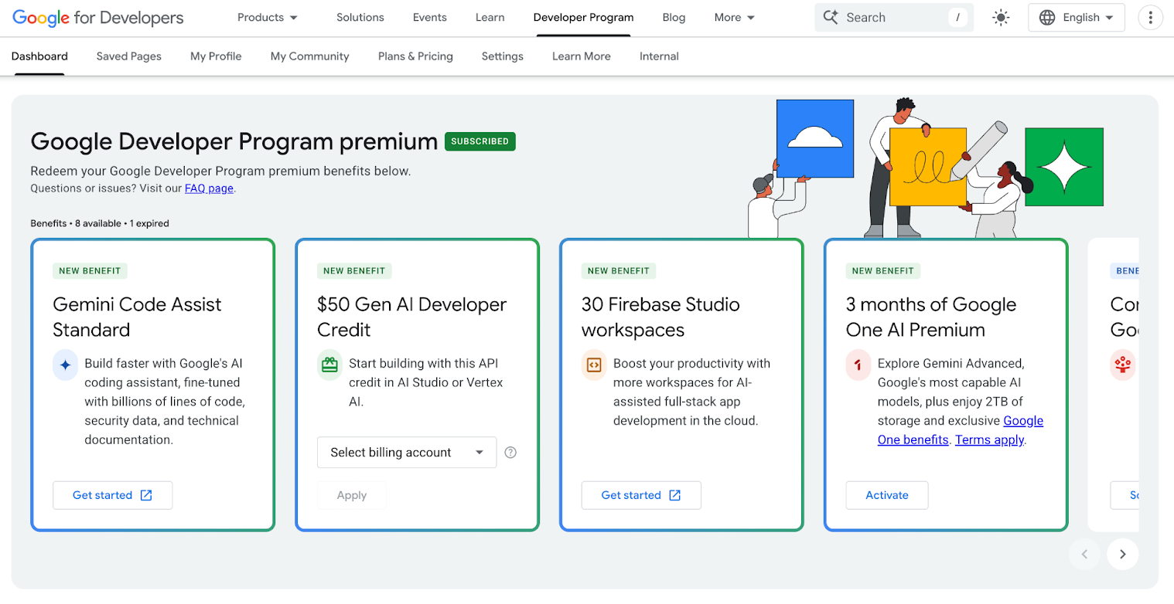Viewport: 1174px width, 604px height.
Task: Click the Google for Developers logo
Action: [98, 18]
